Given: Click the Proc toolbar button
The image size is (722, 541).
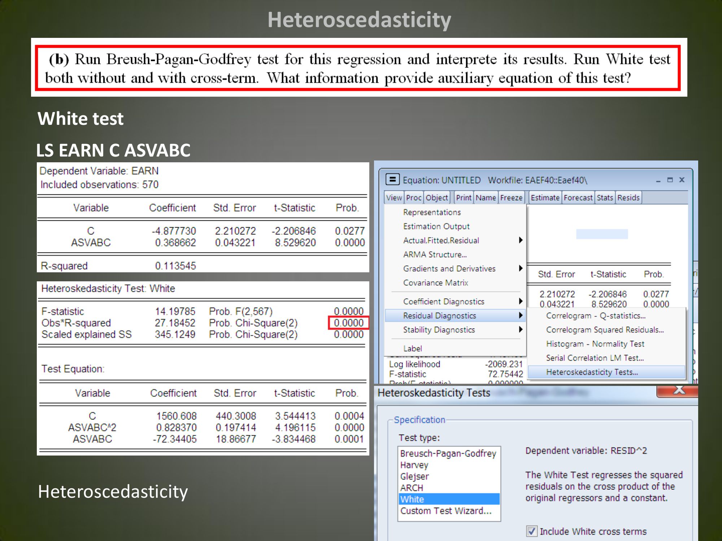Looking at the screenshot, I should pos(413,198).
